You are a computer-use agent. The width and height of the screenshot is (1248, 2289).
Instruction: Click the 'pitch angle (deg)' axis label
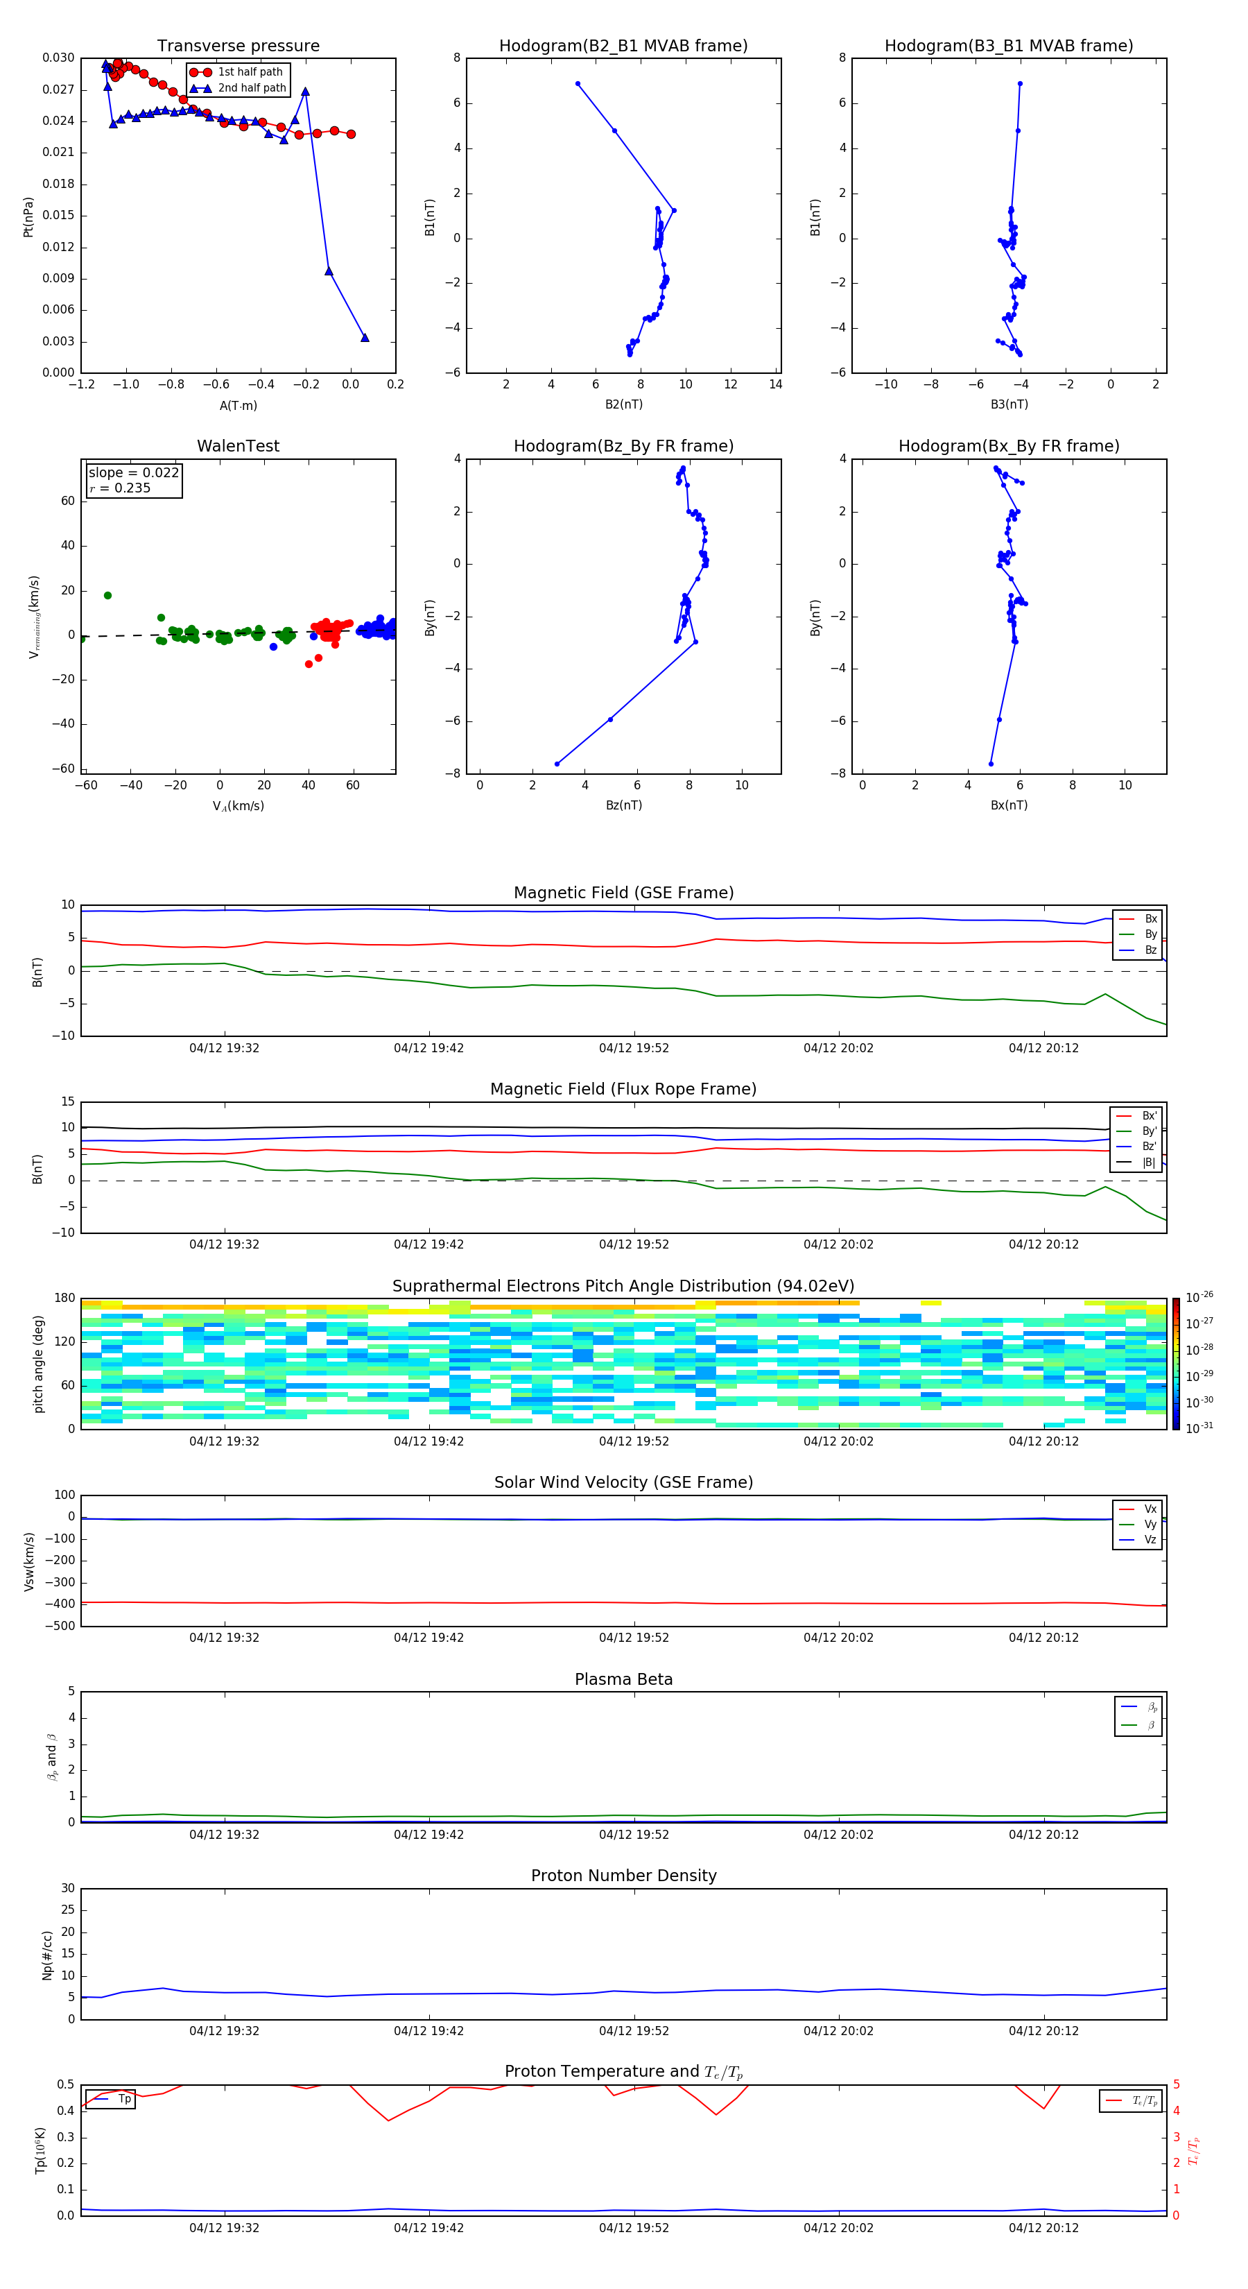tap(38, 1364)
